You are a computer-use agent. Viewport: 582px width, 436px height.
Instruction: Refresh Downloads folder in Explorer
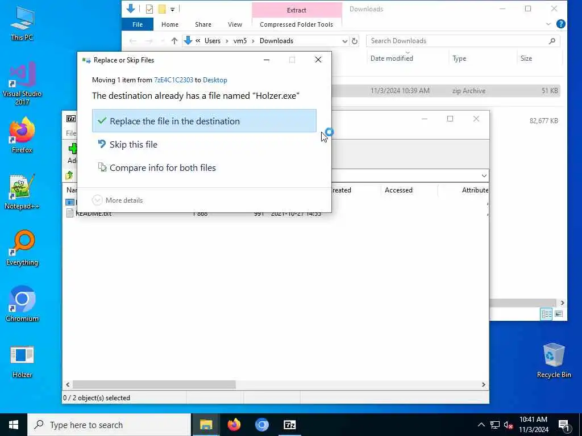coord(355,41)
